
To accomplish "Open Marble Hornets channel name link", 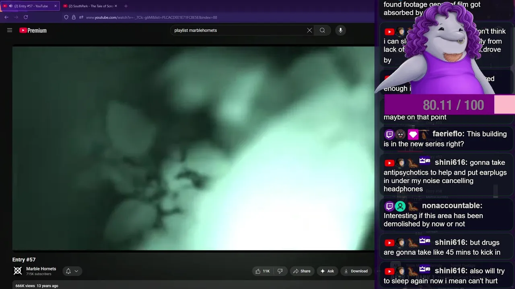I will [x=41, y=269].
